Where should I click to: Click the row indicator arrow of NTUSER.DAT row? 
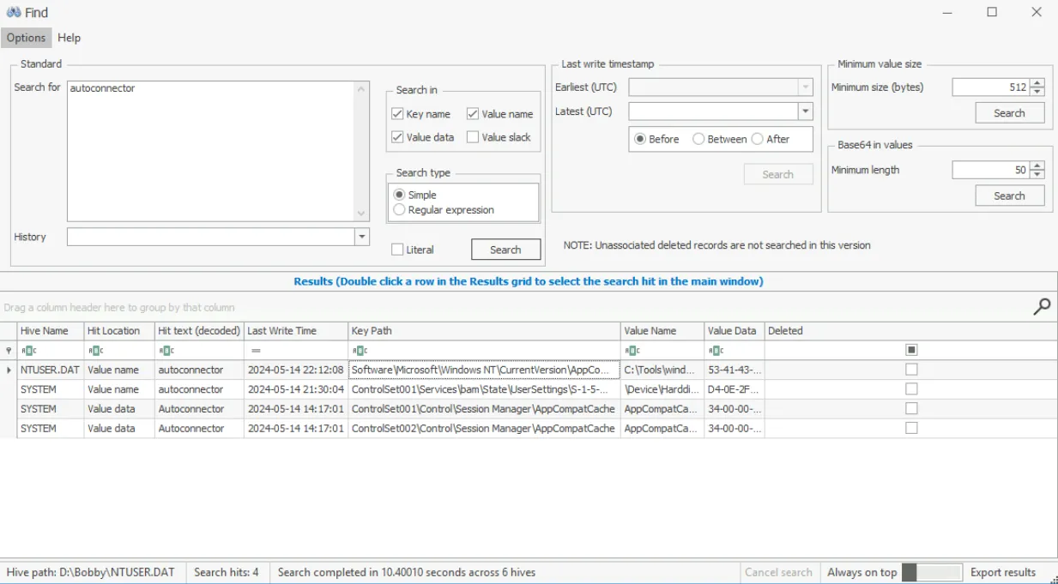(9, 370)
